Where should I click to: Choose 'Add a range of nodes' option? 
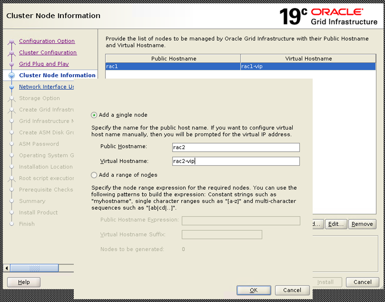click(94, 175)
